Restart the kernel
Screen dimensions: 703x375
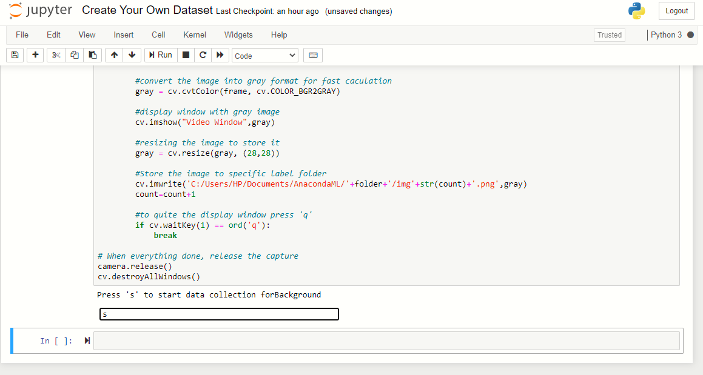(203, 55)
